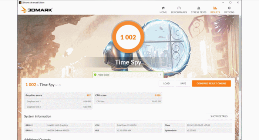Select the Graphics test 1 row
Screen dimensions: 259x140
point(58,101)
